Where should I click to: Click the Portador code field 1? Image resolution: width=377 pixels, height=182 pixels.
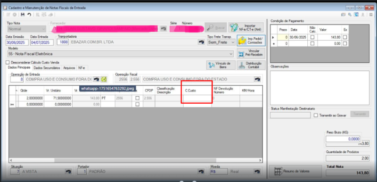pos(82,172)
